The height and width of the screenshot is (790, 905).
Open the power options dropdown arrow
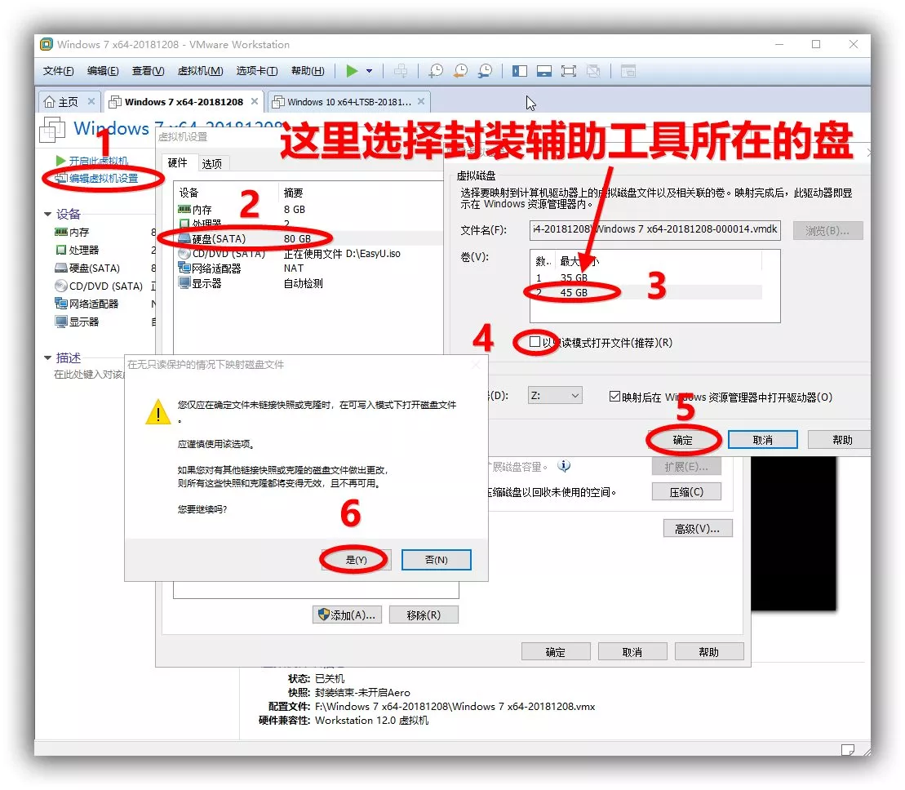[x=370, y=71]
